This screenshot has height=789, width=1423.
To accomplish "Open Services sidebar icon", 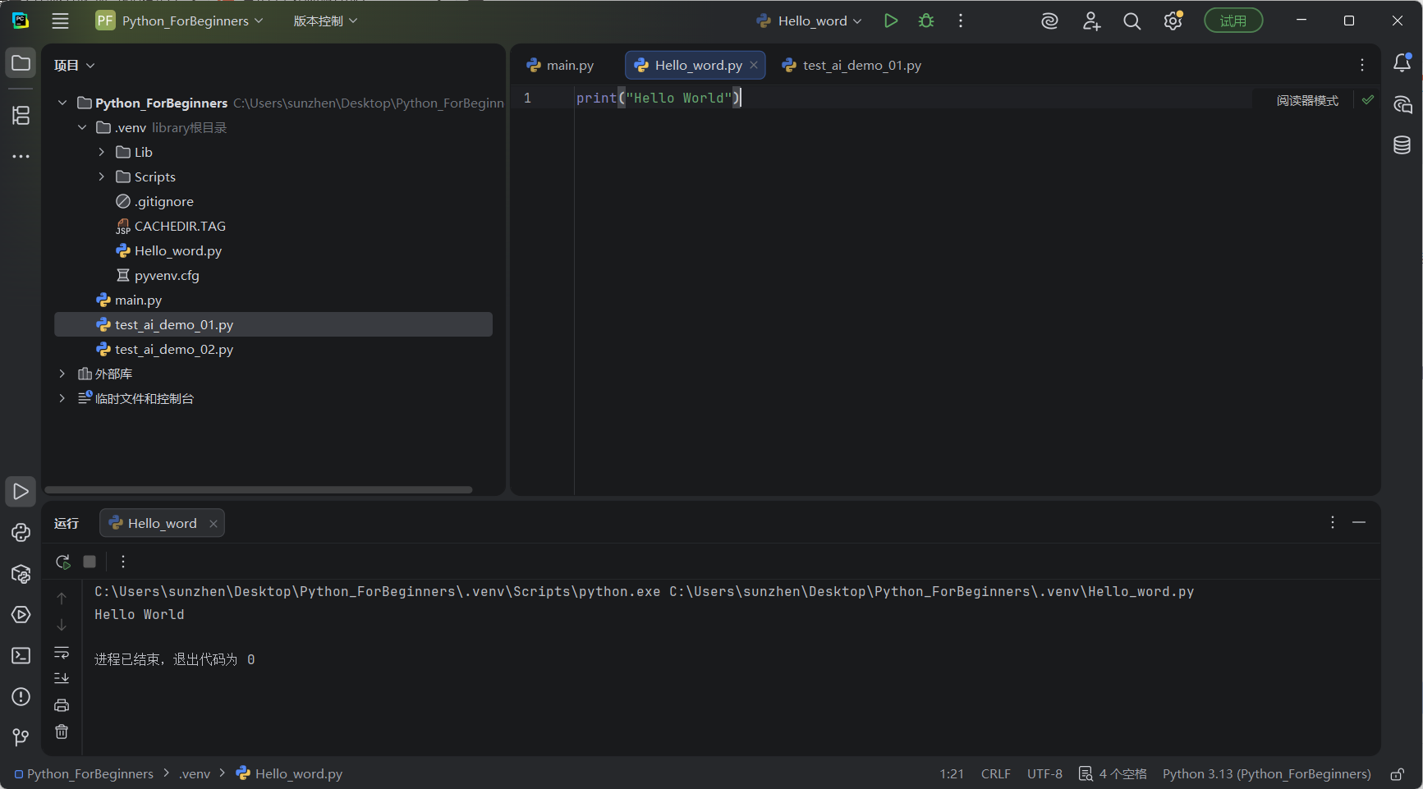I will click(21, 615).
